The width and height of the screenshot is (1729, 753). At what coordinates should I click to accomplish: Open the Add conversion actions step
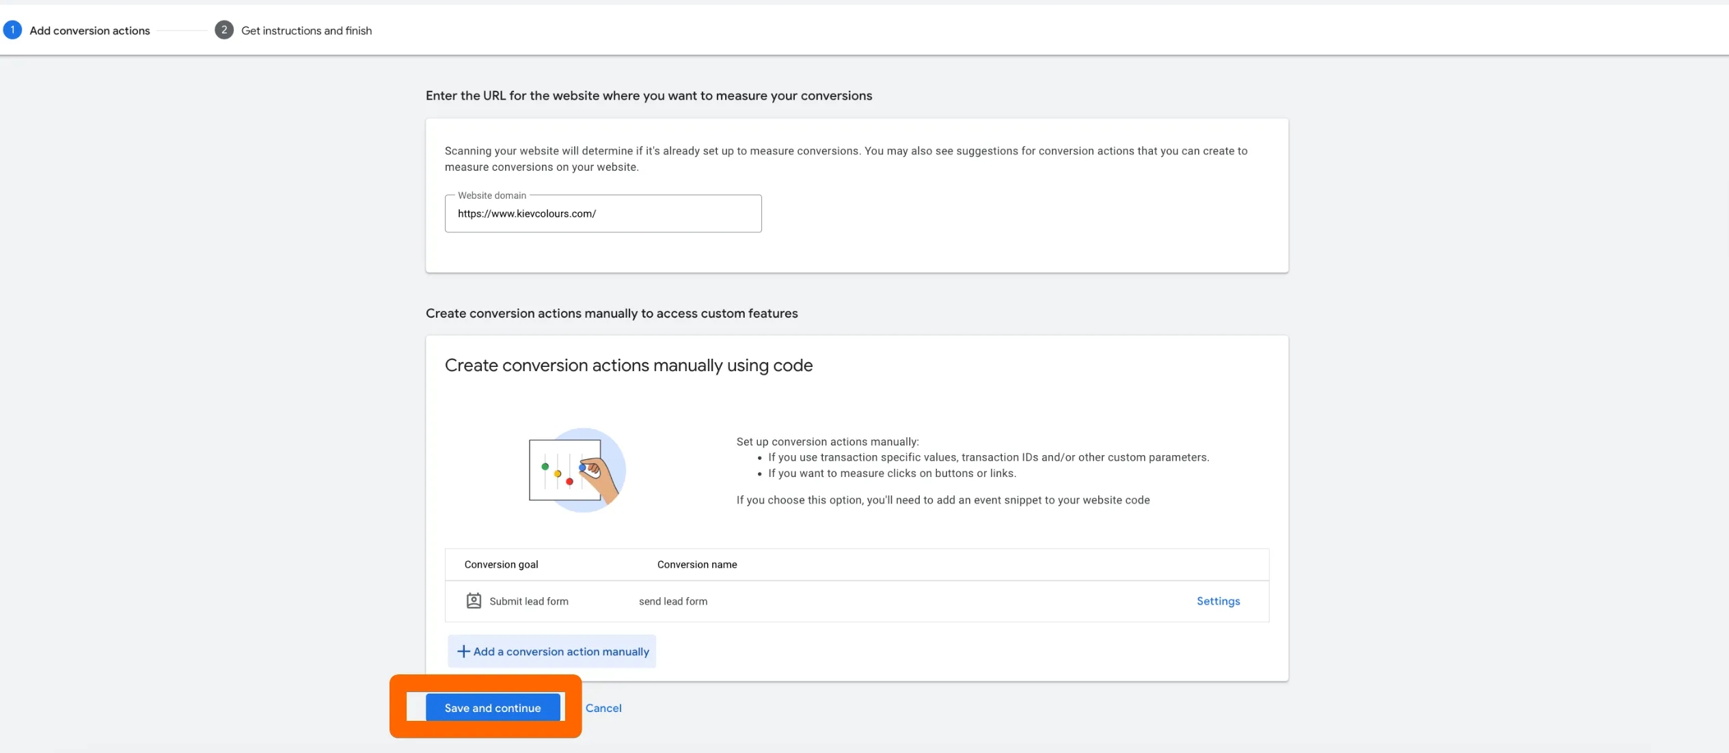pyautogui.click(x=90, y=31)
